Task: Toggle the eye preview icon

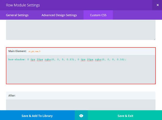Action: pyautogui.click(x=81, y=116)
